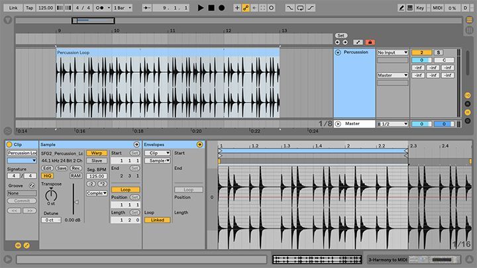Click the browser show/hide triangle icon
This screenshot has width=477, height=268.
(8, 21)
